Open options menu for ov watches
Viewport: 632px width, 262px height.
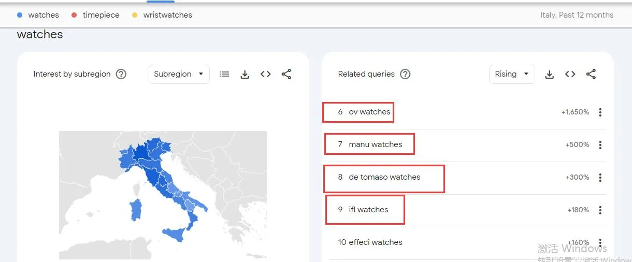tap(600, 112)
